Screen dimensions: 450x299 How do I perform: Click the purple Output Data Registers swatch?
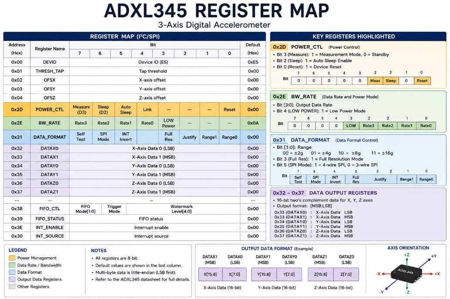(x=12, y=279)
